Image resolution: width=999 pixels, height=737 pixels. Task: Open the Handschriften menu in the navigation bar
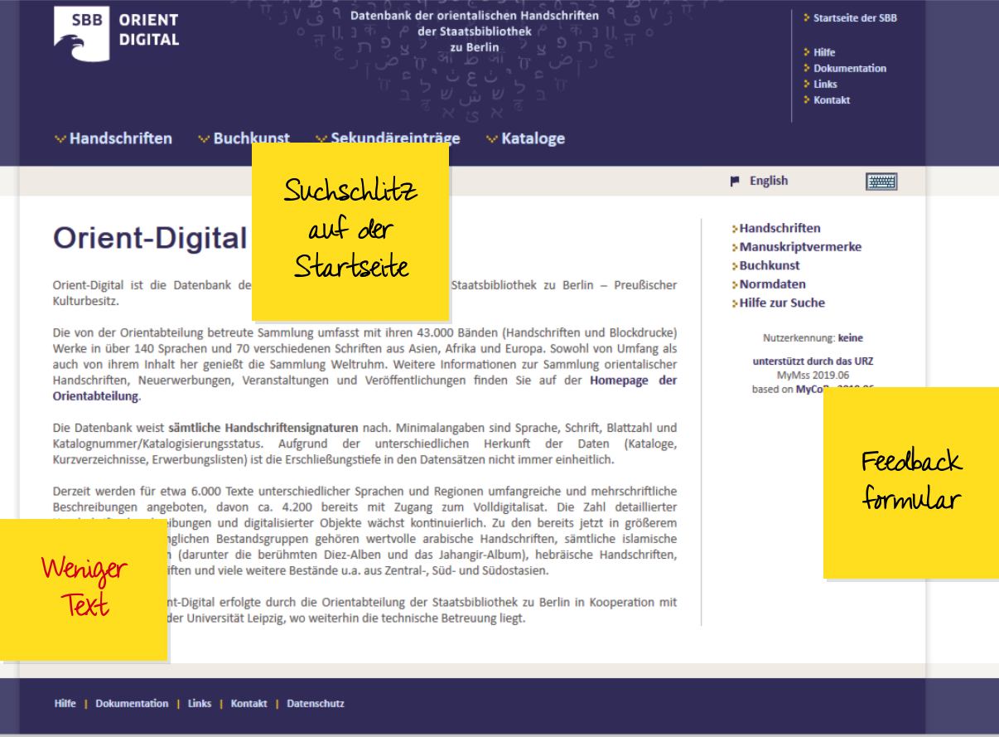(x=121, y=138)
